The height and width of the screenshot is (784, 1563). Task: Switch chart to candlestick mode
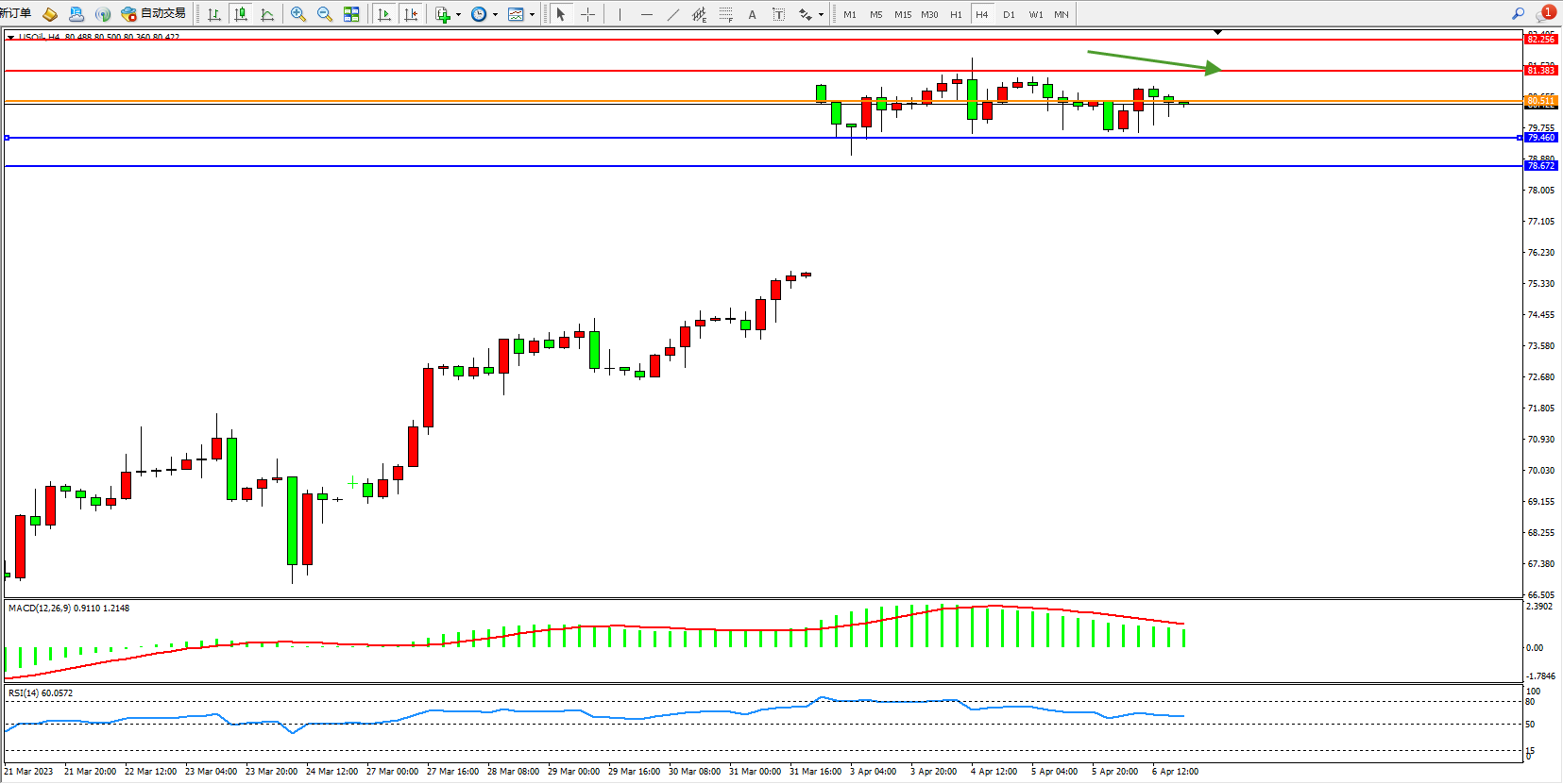click(x=241, y=14)
